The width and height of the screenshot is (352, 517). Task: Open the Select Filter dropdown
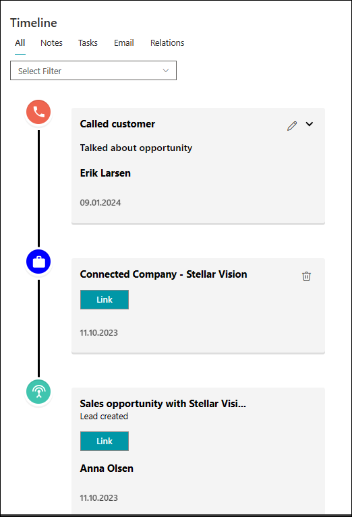coord(93,71)
